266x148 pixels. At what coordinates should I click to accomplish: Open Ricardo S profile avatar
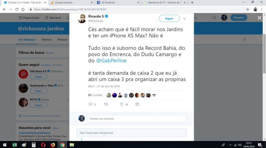82,19
